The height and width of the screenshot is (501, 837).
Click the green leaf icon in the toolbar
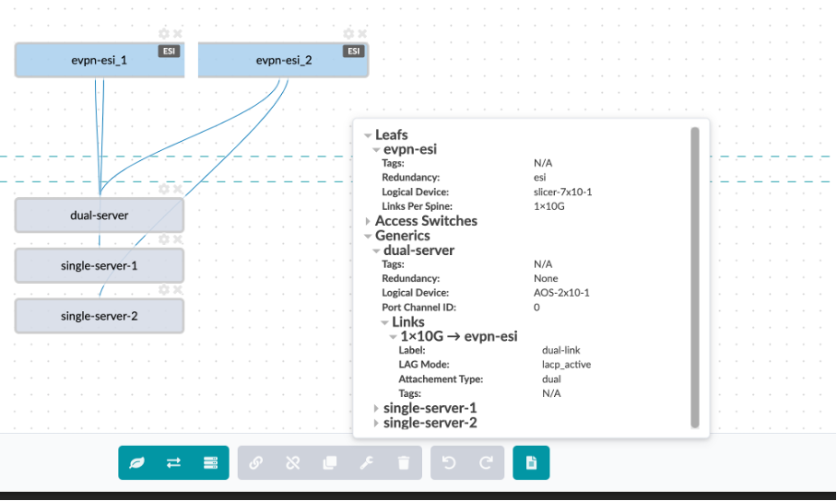pyautogui.click(x=137, y=463)
